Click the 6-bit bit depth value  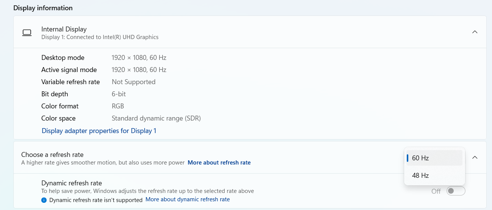(x=119, y=94)
